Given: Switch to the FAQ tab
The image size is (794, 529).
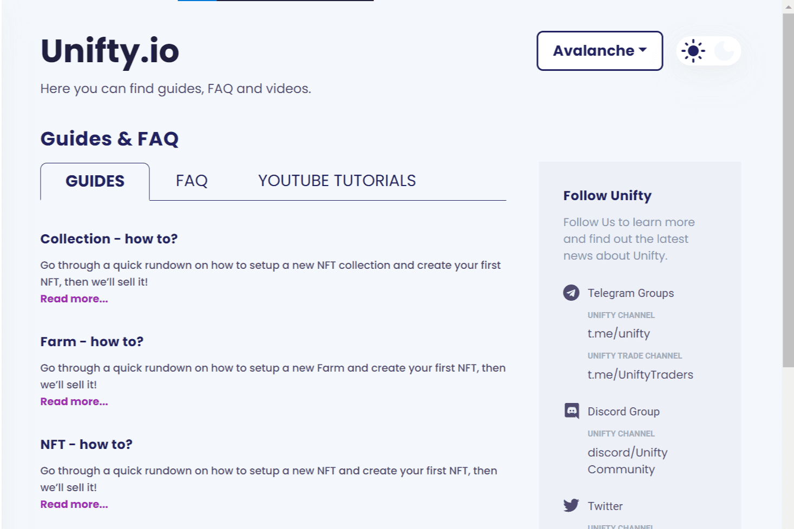Looking at the screenshot, I should 192,181.
